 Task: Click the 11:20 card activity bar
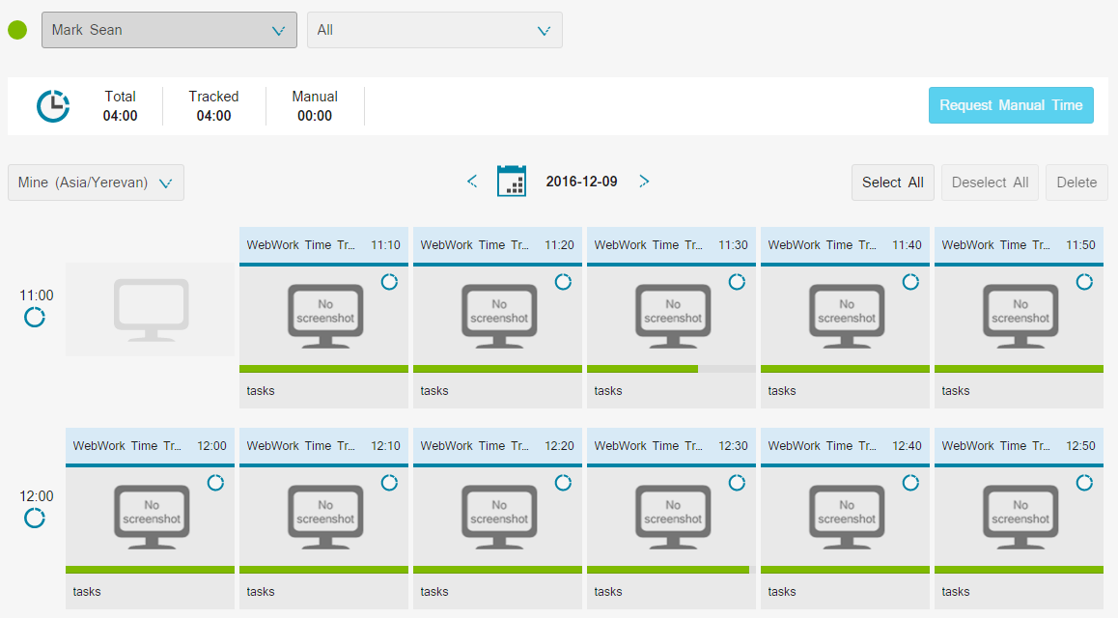tap(497, 369)
